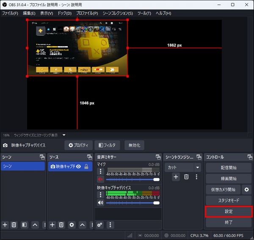Pop out the 音声ミキサー dock

pyautogui.click(x=158, y=157)
